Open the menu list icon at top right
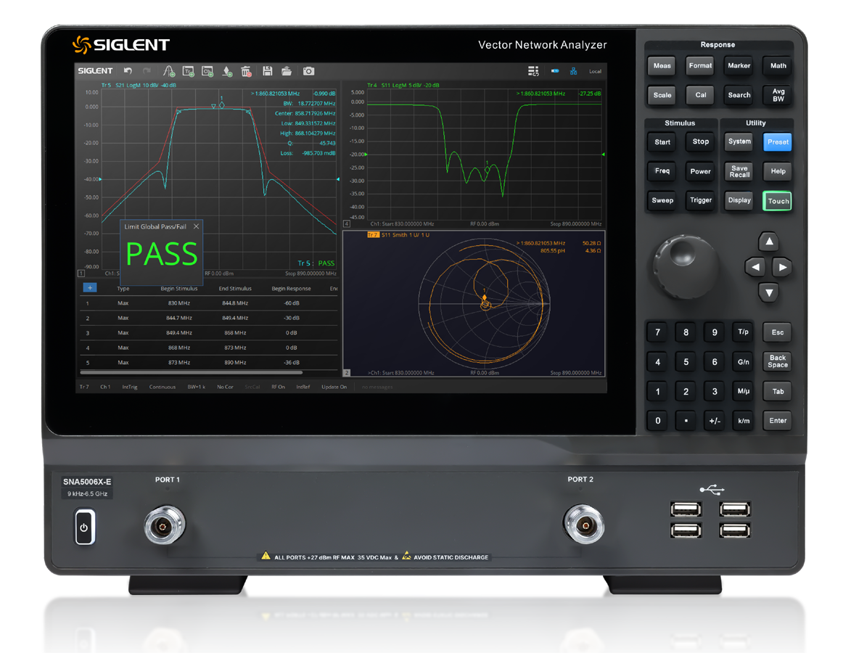This screenshot has width=843, height=653. click(533, 71)
